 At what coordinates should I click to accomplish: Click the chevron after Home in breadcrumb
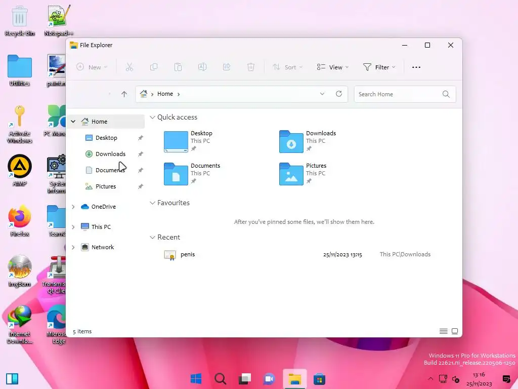[x=179, y=94]
